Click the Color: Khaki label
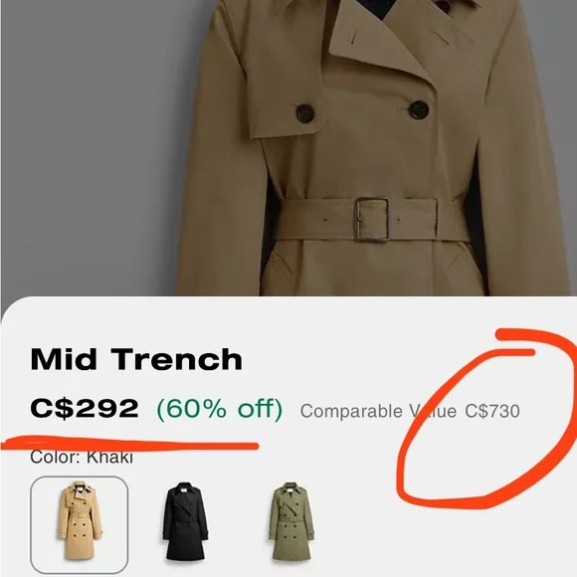577x577 pixels. [x=82, y=458]
